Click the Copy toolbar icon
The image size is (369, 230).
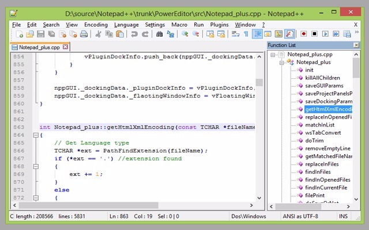(109, 34)
